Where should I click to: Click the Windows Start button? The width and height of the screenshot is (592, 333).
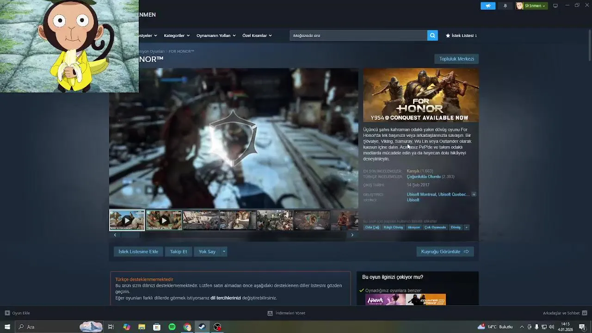(x=7, y=327)
